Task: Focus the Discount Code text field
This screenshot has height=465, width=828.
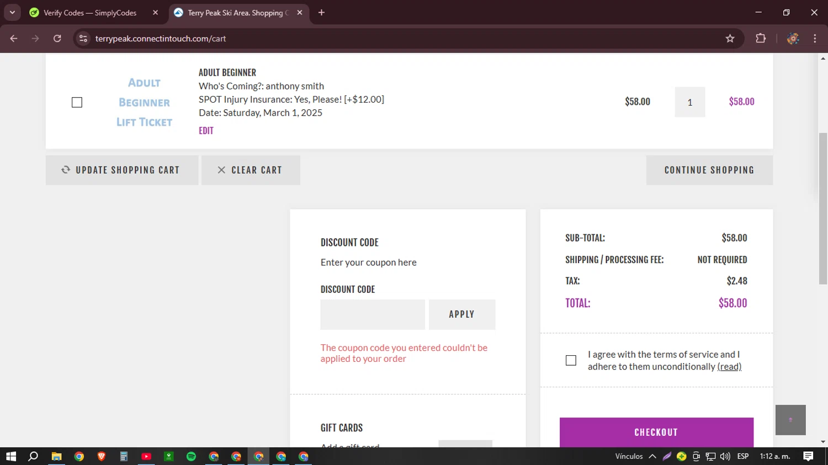Action: click(x=373, y=314)
